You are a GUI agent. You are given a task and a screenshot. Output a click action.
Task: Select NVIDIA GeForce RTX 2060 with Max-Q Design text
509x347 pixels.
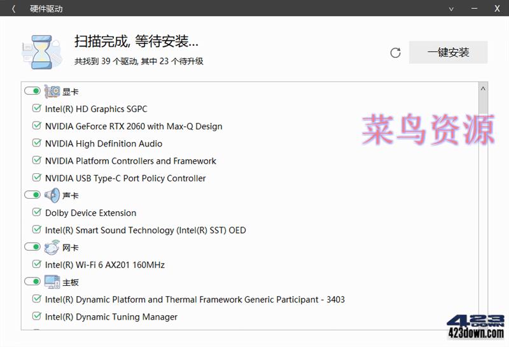pos(134,127)
